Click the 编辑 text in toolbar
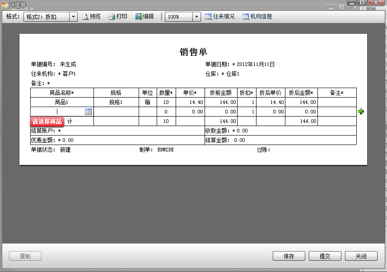The image size is (387, 272). pyautogui.click(x=148, y=17)
